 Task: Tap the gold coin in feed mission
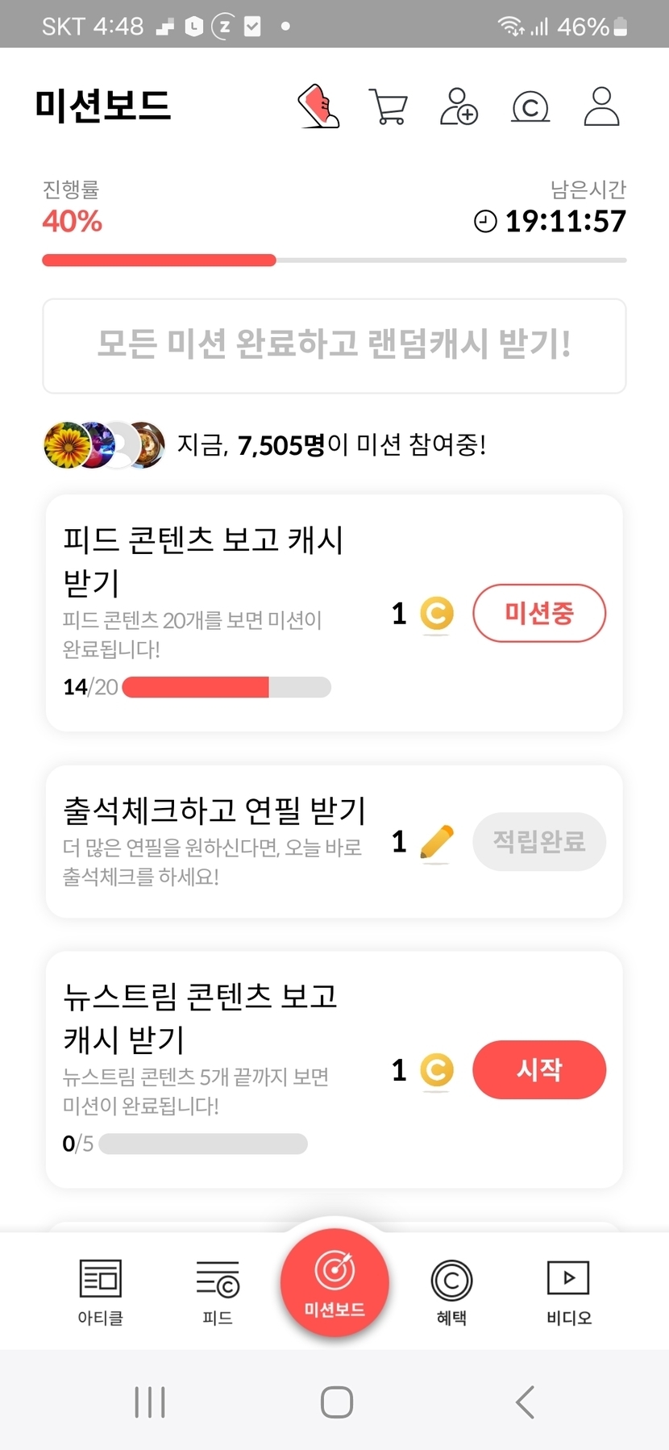pos(437,614)
